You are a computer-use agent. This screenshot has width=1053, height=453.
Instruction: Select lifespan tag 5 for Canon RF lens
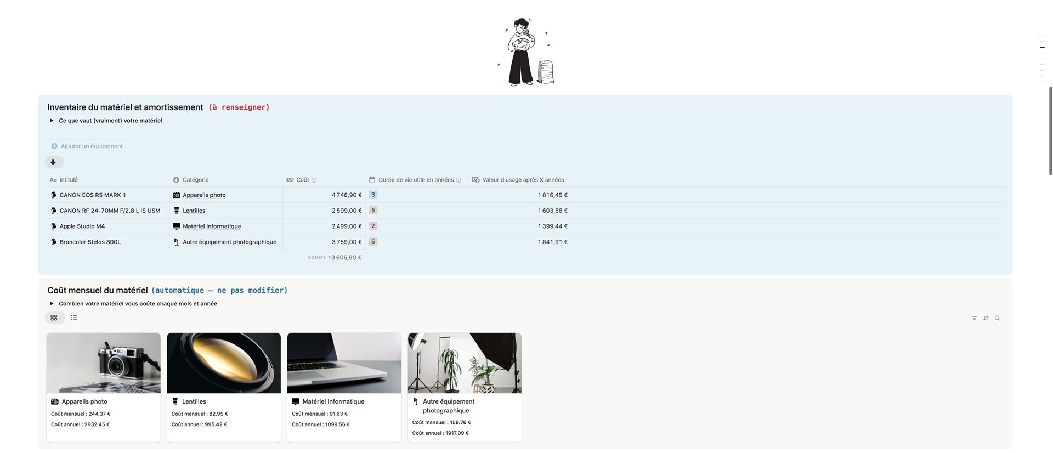373,211
